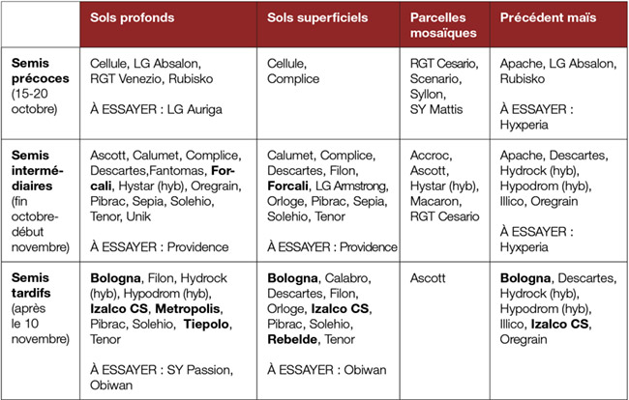This screenshot has width=629, height=400.
Task: Click "LG Armstrong" variety name
Action: pos(350,186)
